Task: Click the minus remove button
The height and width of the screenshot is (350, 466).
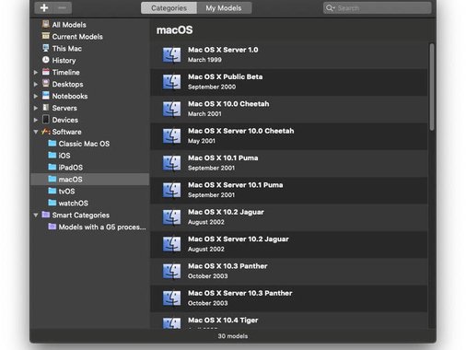Action: [63, 8]
